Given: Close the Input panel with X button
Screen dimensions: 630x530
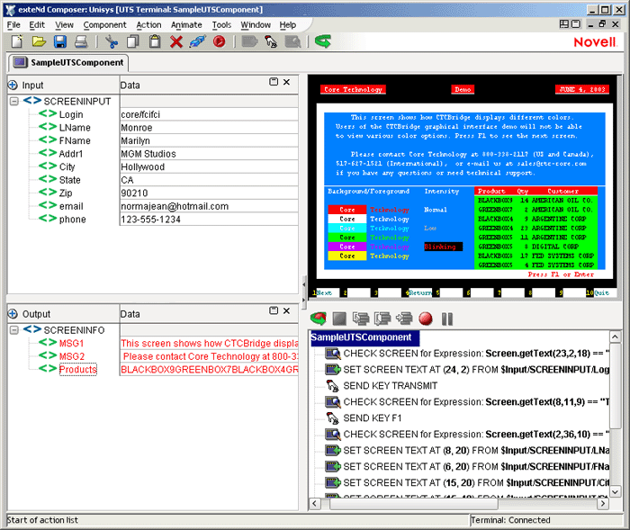Looking at the screenshot, I should coord(286,83).
